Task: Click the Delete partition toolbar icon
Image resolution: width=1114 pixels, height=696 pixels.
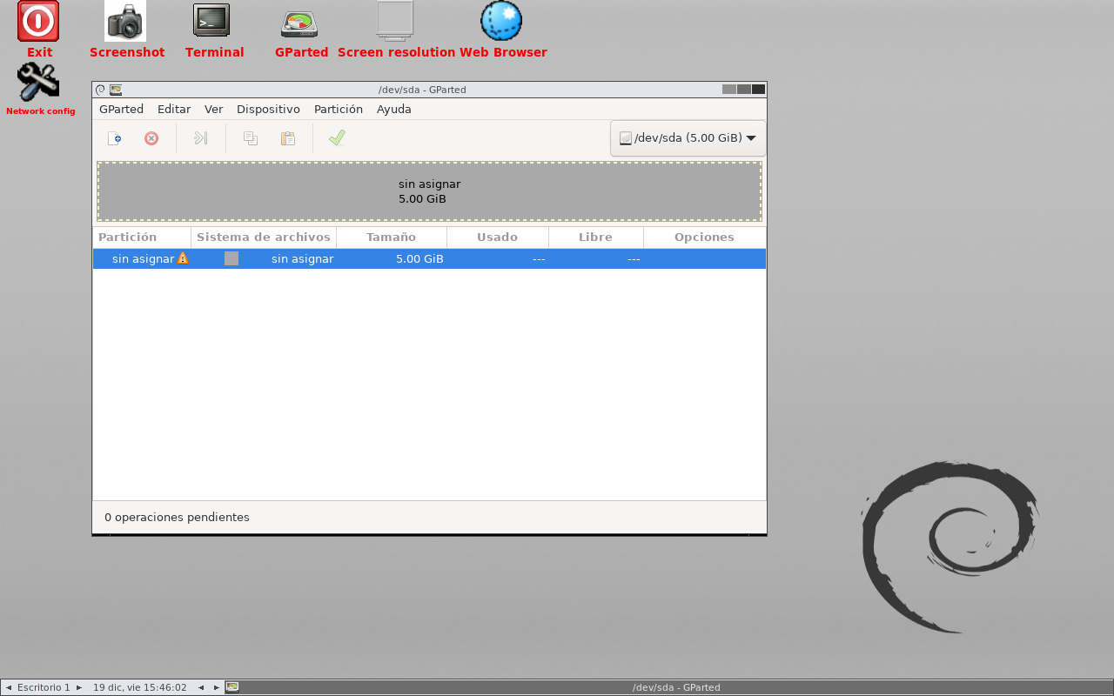Action: (151, 138)
